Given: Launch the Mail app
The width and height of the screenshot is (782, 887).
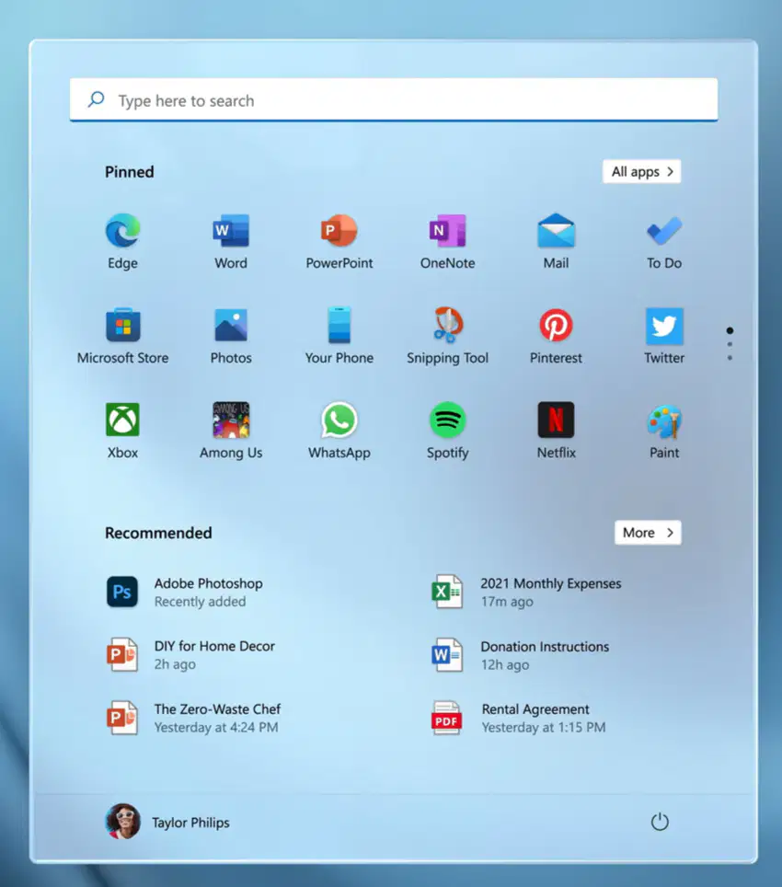Looking at the screenshot, I should 556,242.
